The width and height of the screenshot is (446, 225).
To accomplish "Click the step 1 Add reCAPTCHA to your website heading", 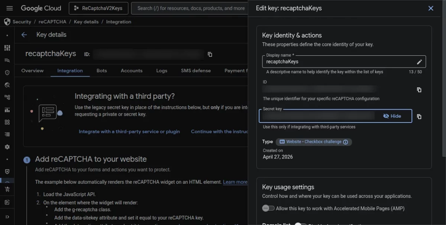I will (x=91, y=159).
